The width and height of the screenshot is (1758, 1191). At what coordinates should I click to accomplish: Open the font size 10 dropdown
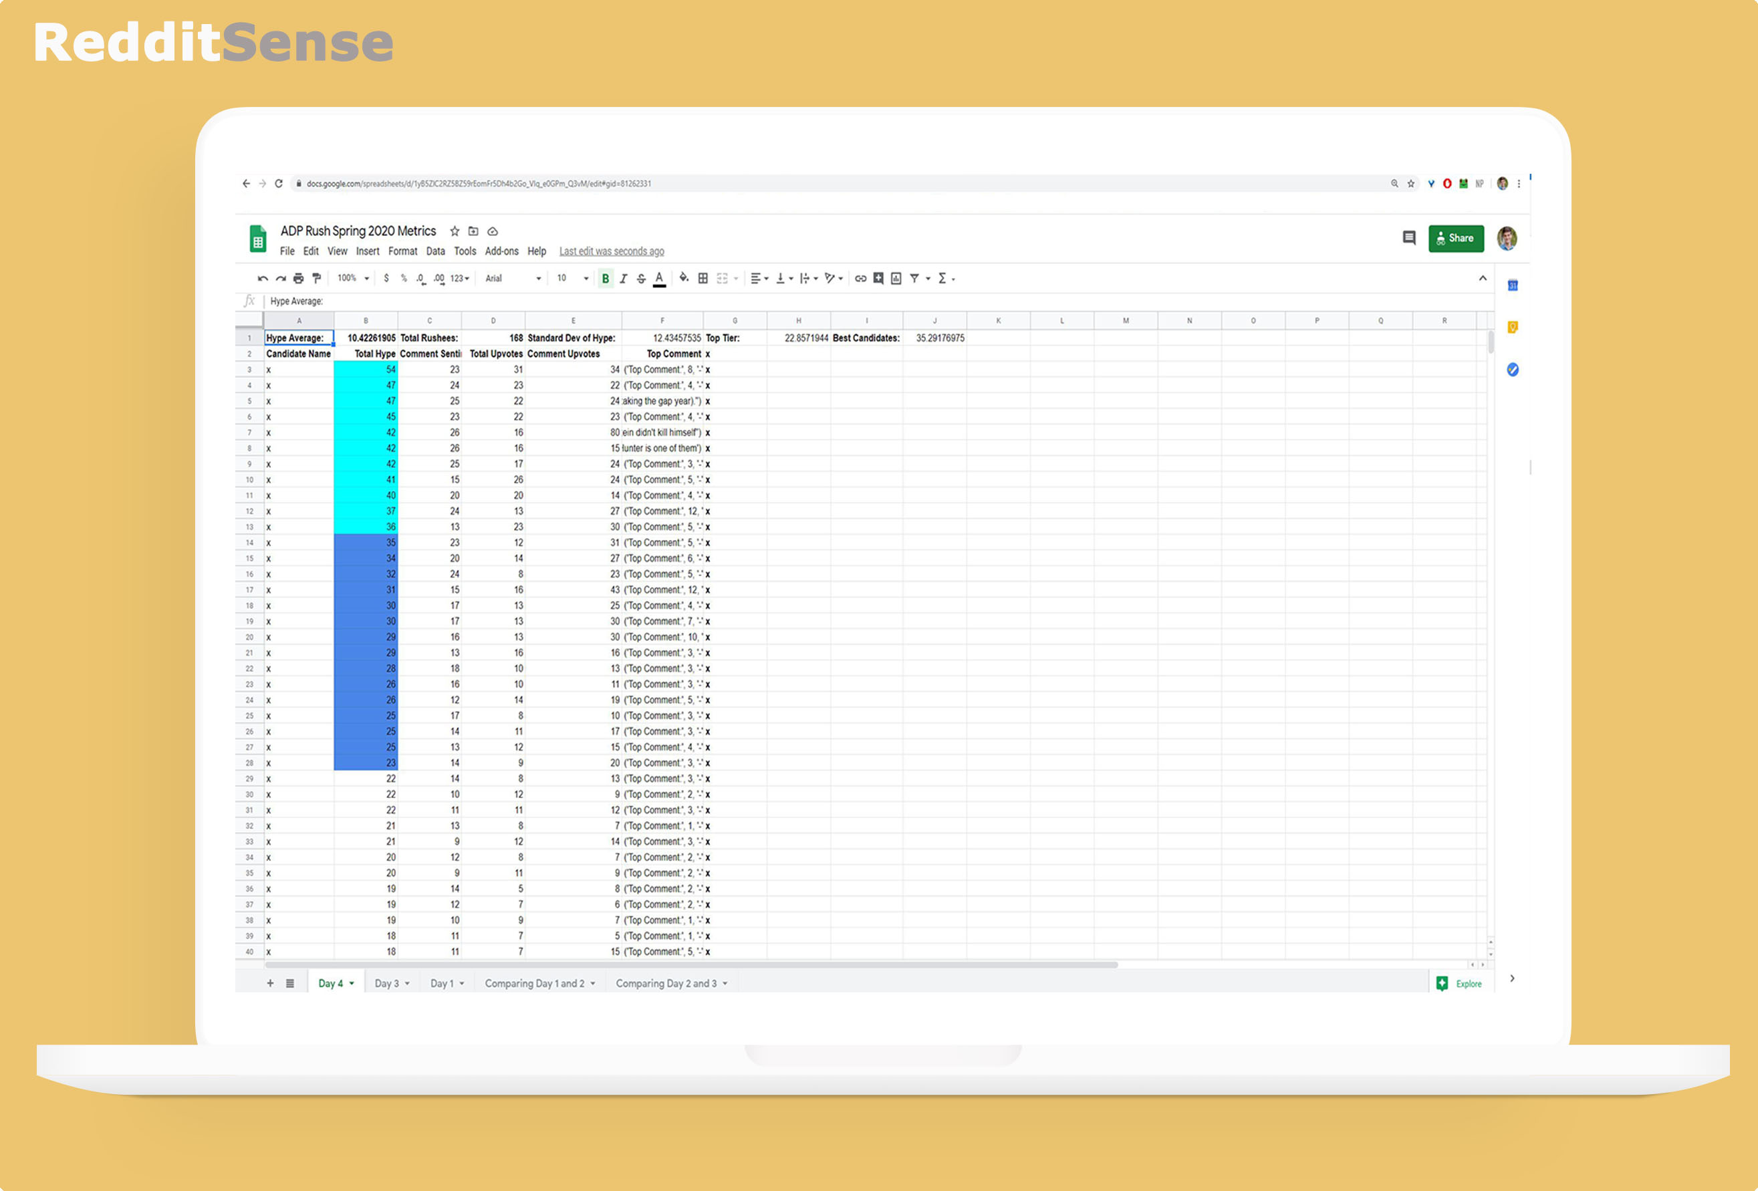[573, 278]
